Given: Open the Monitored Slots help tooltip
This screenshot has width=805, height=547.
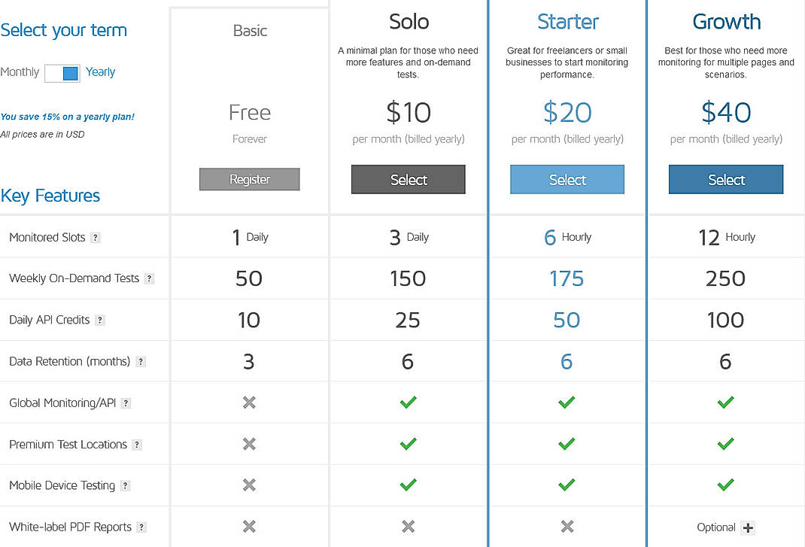Looking at the screenshot, I should 96,237.
